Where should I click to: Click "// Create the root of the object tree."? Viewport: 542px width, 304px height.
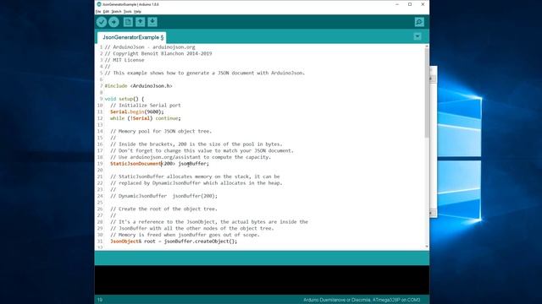[163, 209]
